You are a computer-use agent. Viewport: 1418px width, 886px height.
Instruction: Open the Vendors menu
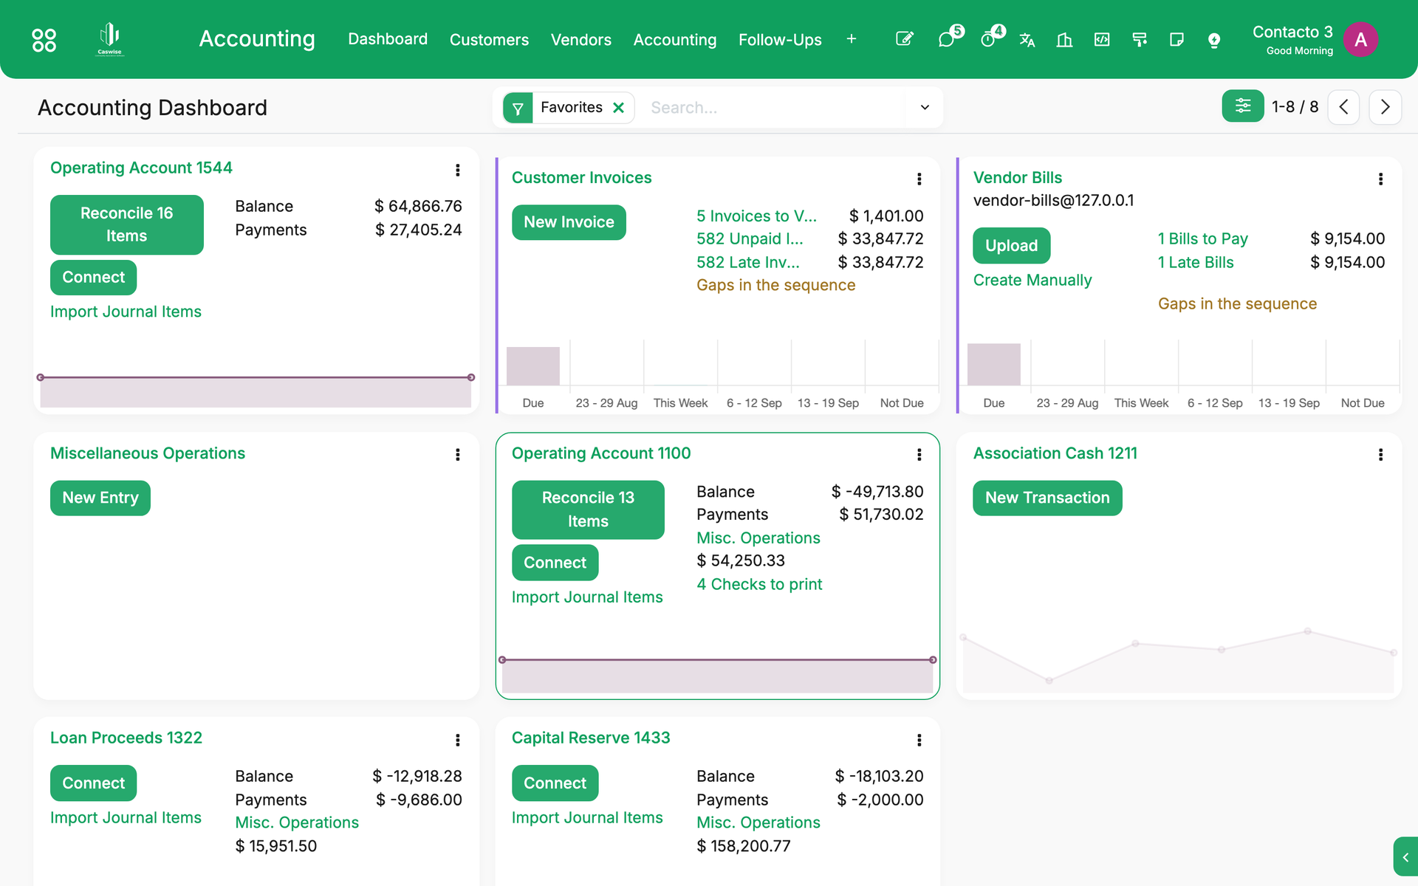coord(581,40)
